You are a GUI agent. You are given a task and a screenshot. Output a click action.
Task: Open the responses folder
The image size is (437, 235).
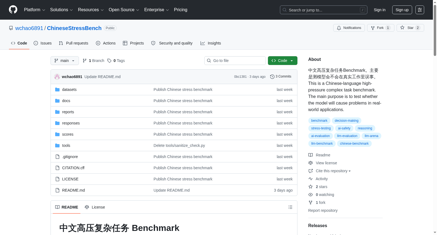tap(71, 123)
